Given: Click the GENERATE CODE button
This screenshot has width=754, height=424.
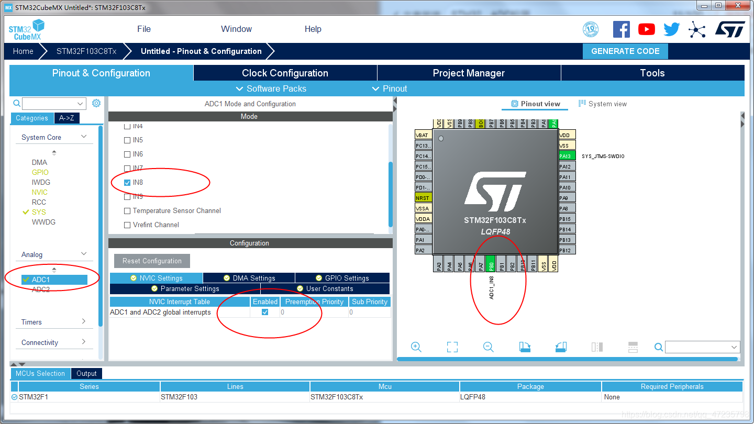Looking at the screenshot, I should pos(625,51).
